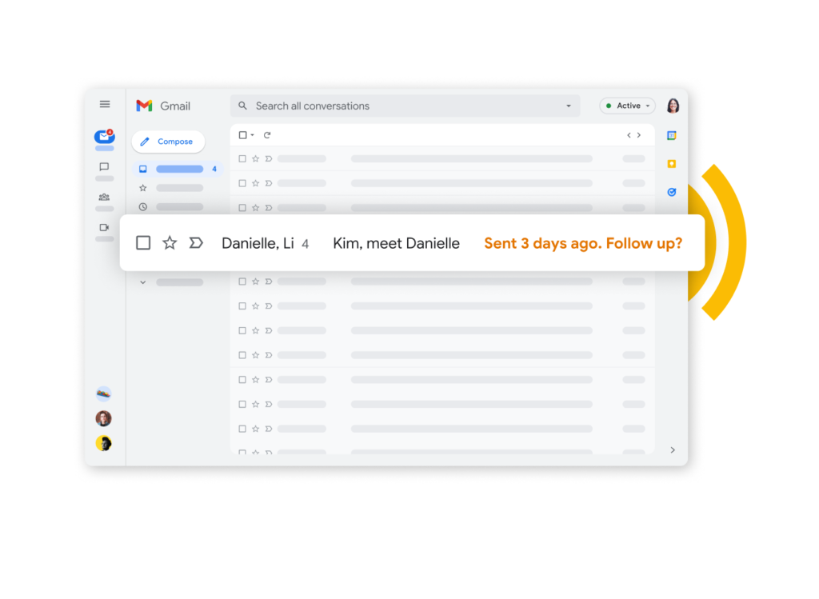Open the Meet video camera icon

click(105, 228)
